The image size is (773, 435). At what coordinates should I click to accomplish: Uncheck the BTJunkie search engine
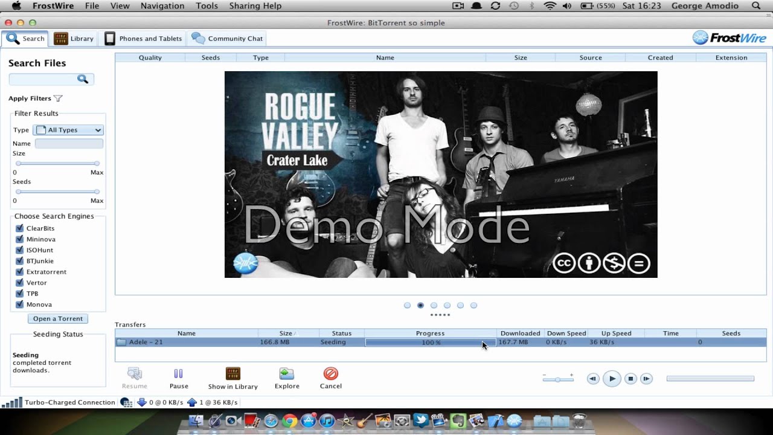coord(19,261)
